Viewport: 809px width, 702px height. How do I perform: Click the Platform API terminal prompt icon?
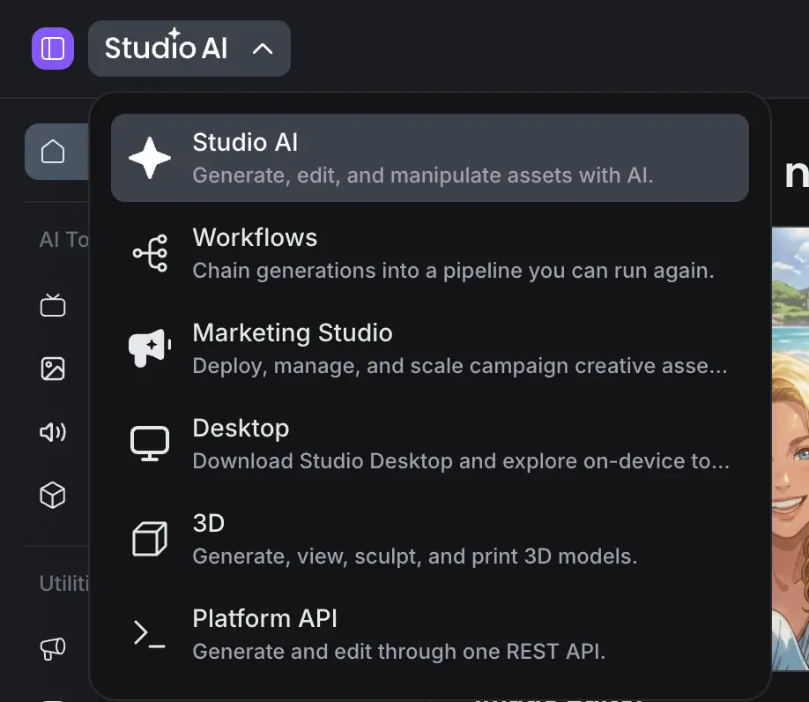coord(149,634)
